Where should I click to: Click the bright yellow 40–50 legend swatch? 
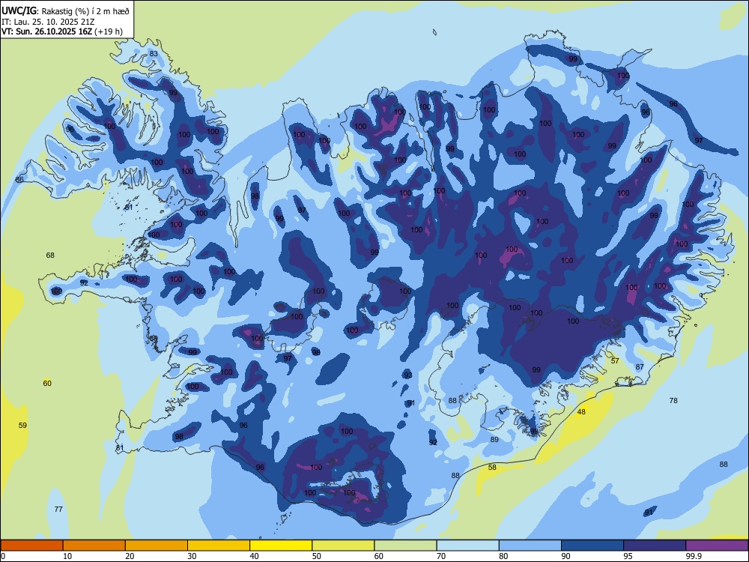point(281,546)
